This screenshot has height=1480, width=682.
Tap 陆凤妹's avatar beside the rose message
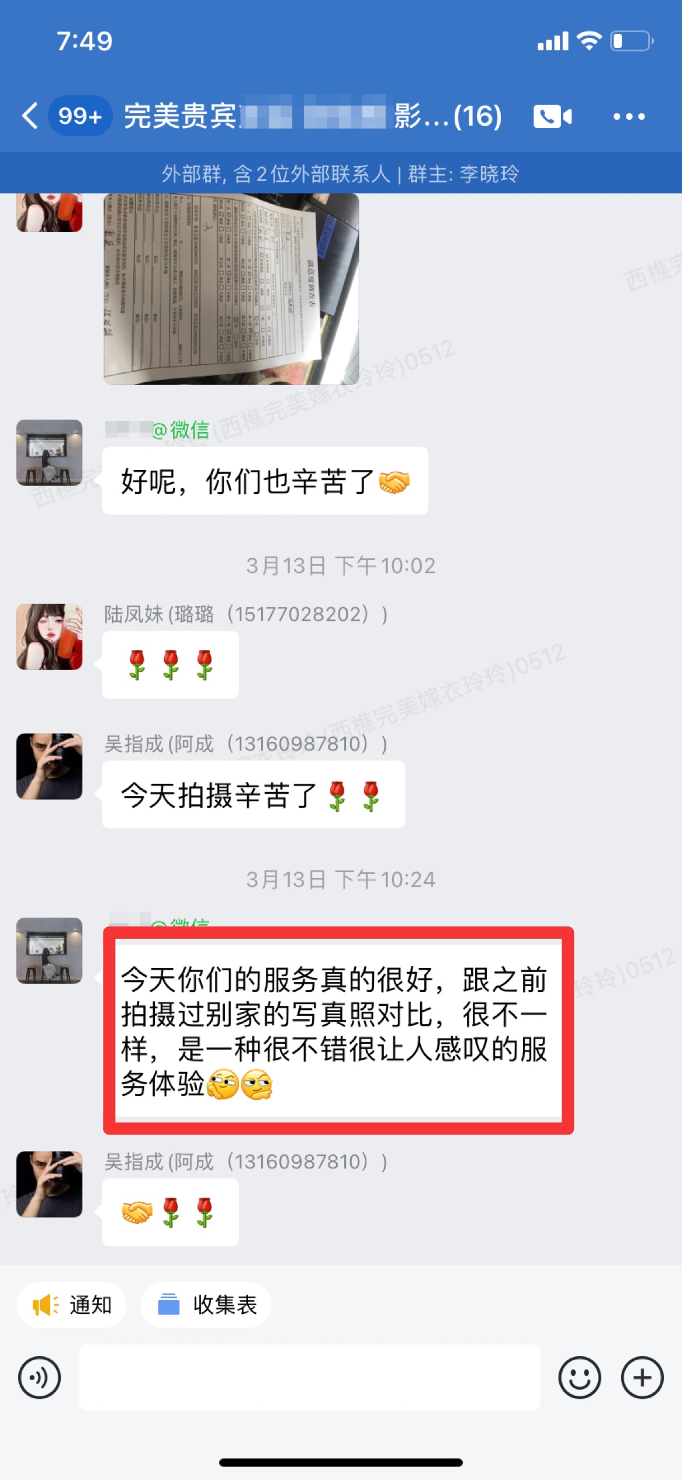[50, 637]
